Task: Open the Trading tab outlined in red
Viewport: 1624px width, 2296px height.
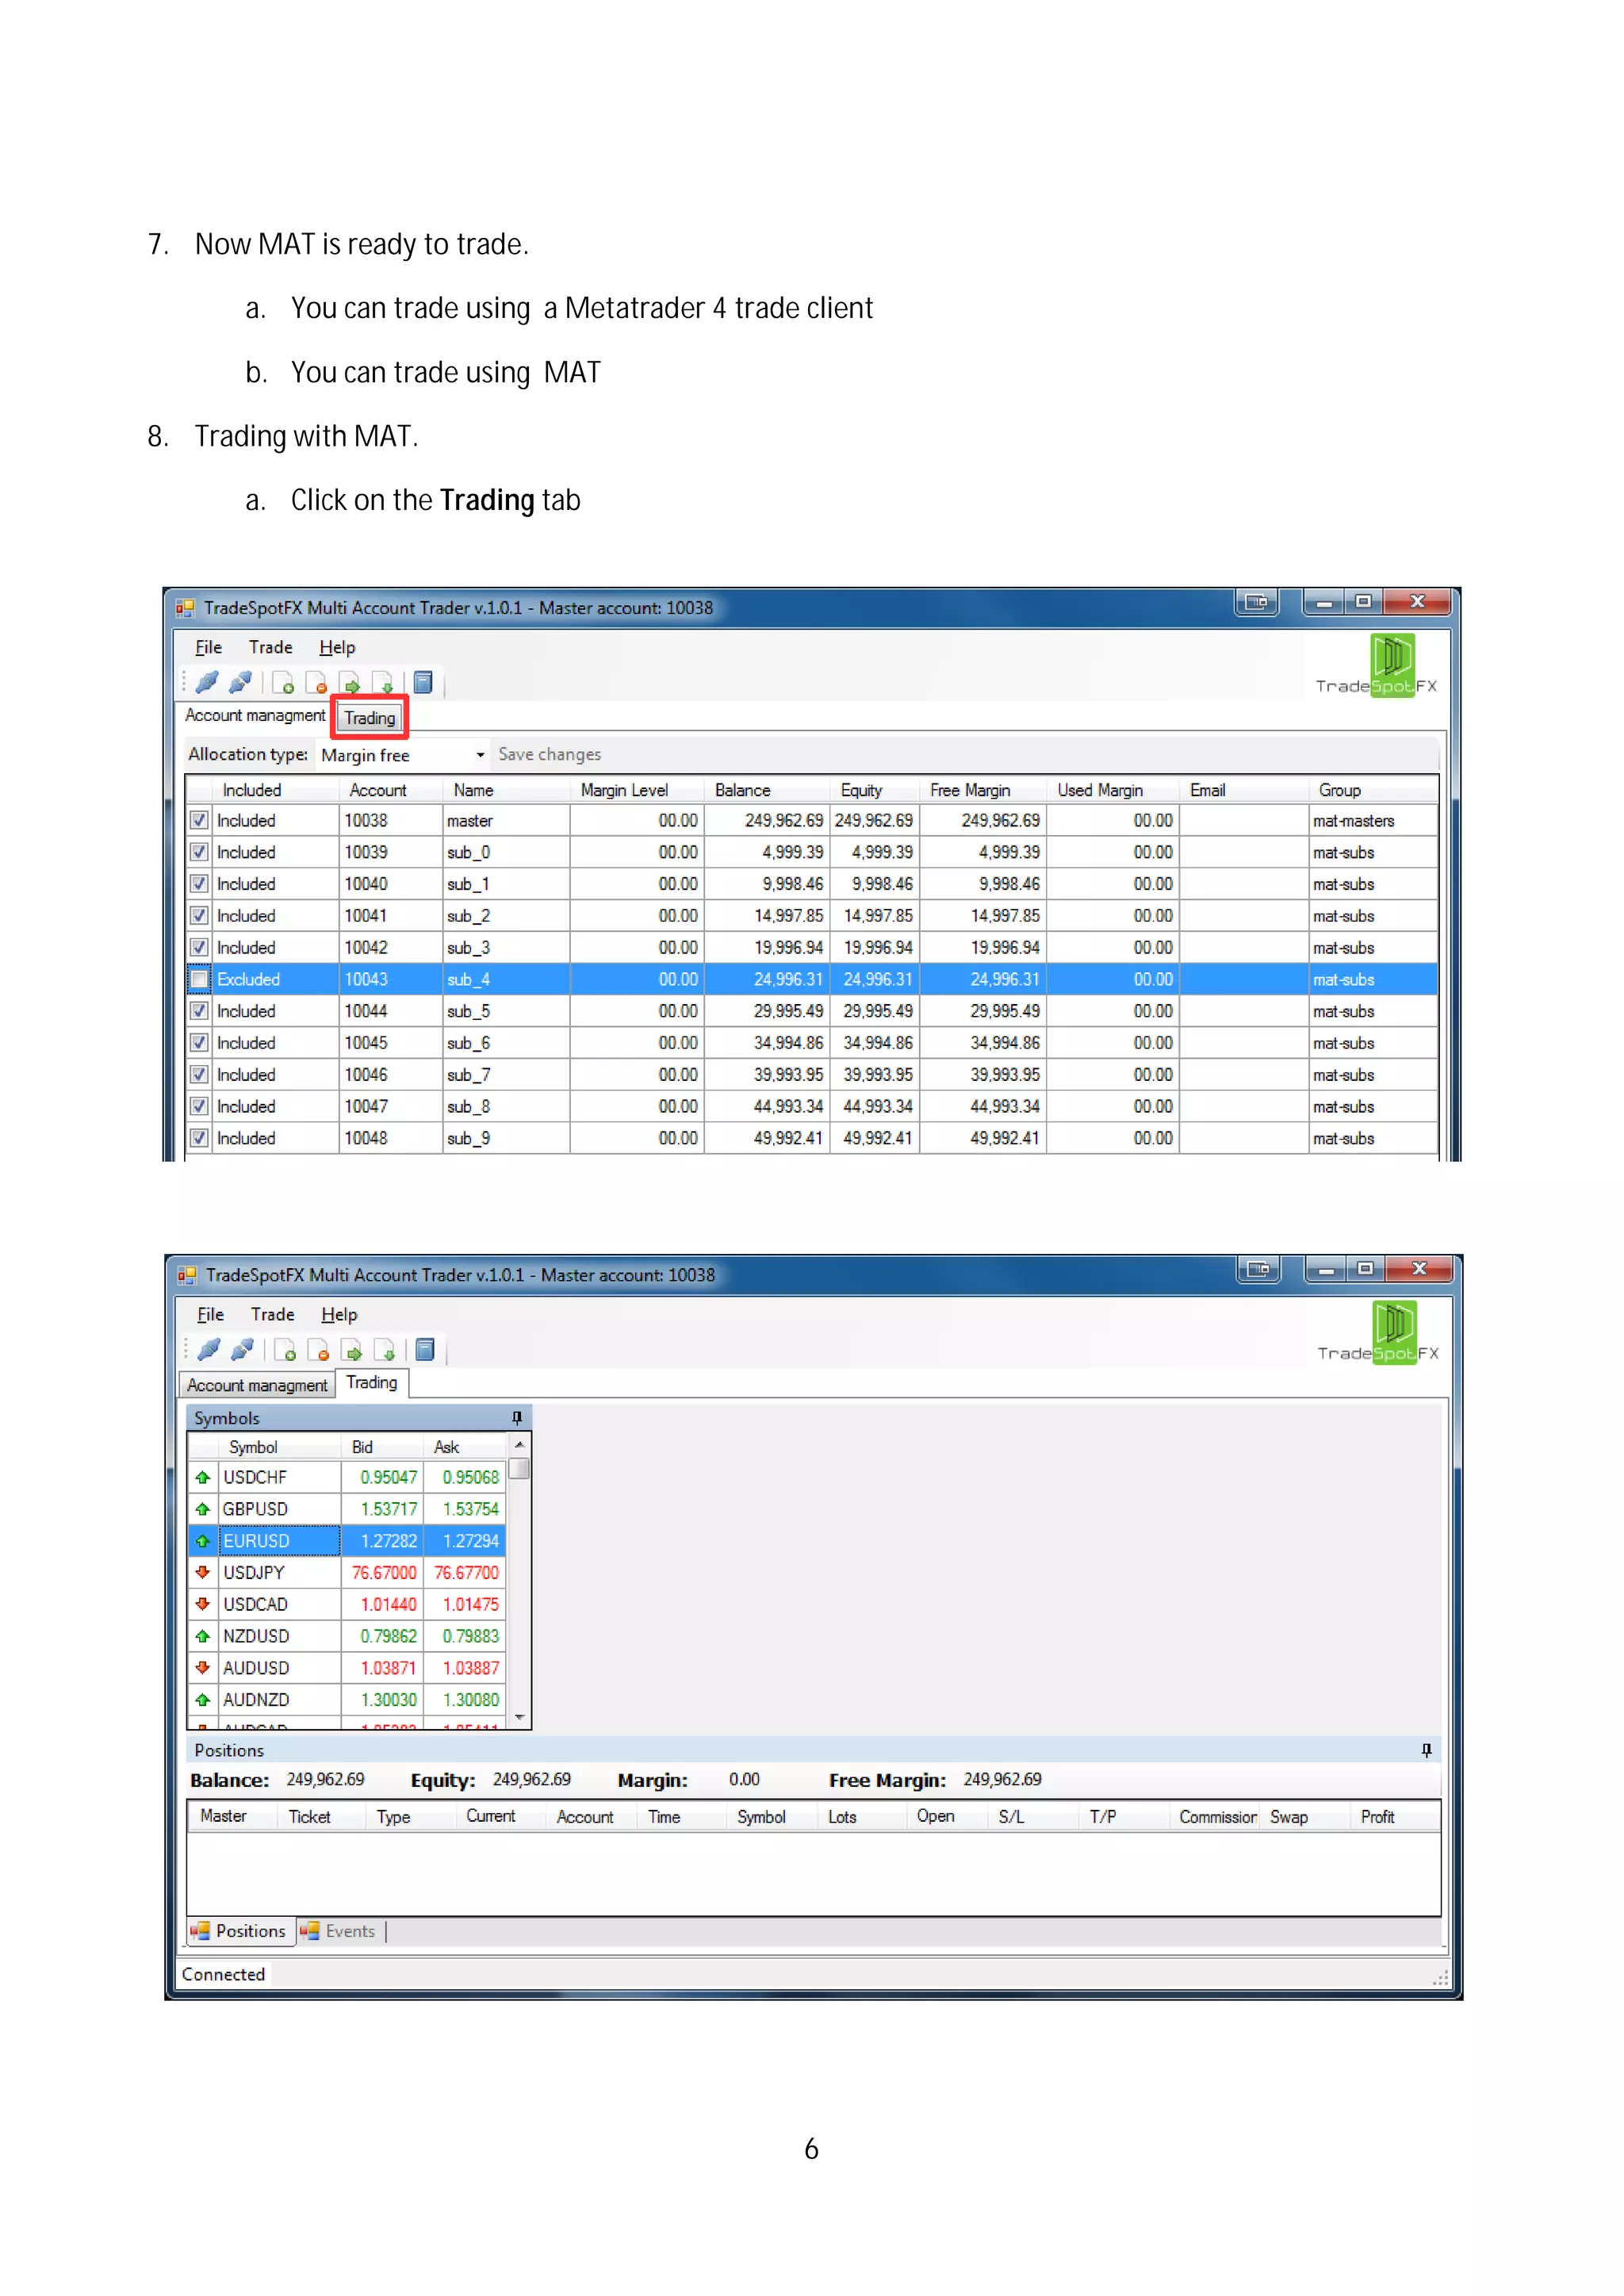Action: [x=370, y=718]
